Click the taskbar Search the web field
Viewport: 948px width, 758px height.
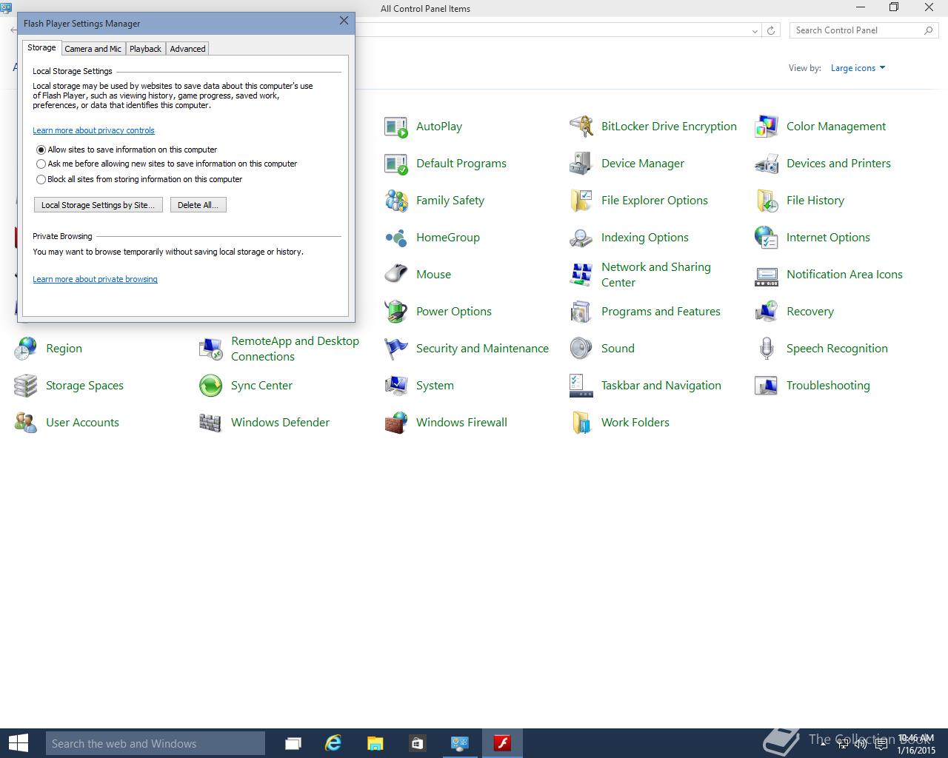click(156, 743)
